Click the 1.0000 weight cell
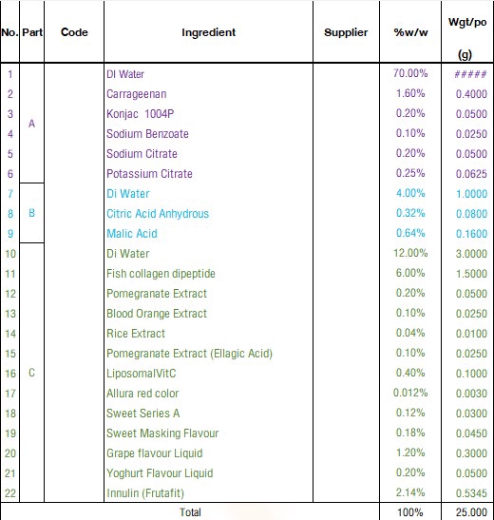 tap(467, 194)
